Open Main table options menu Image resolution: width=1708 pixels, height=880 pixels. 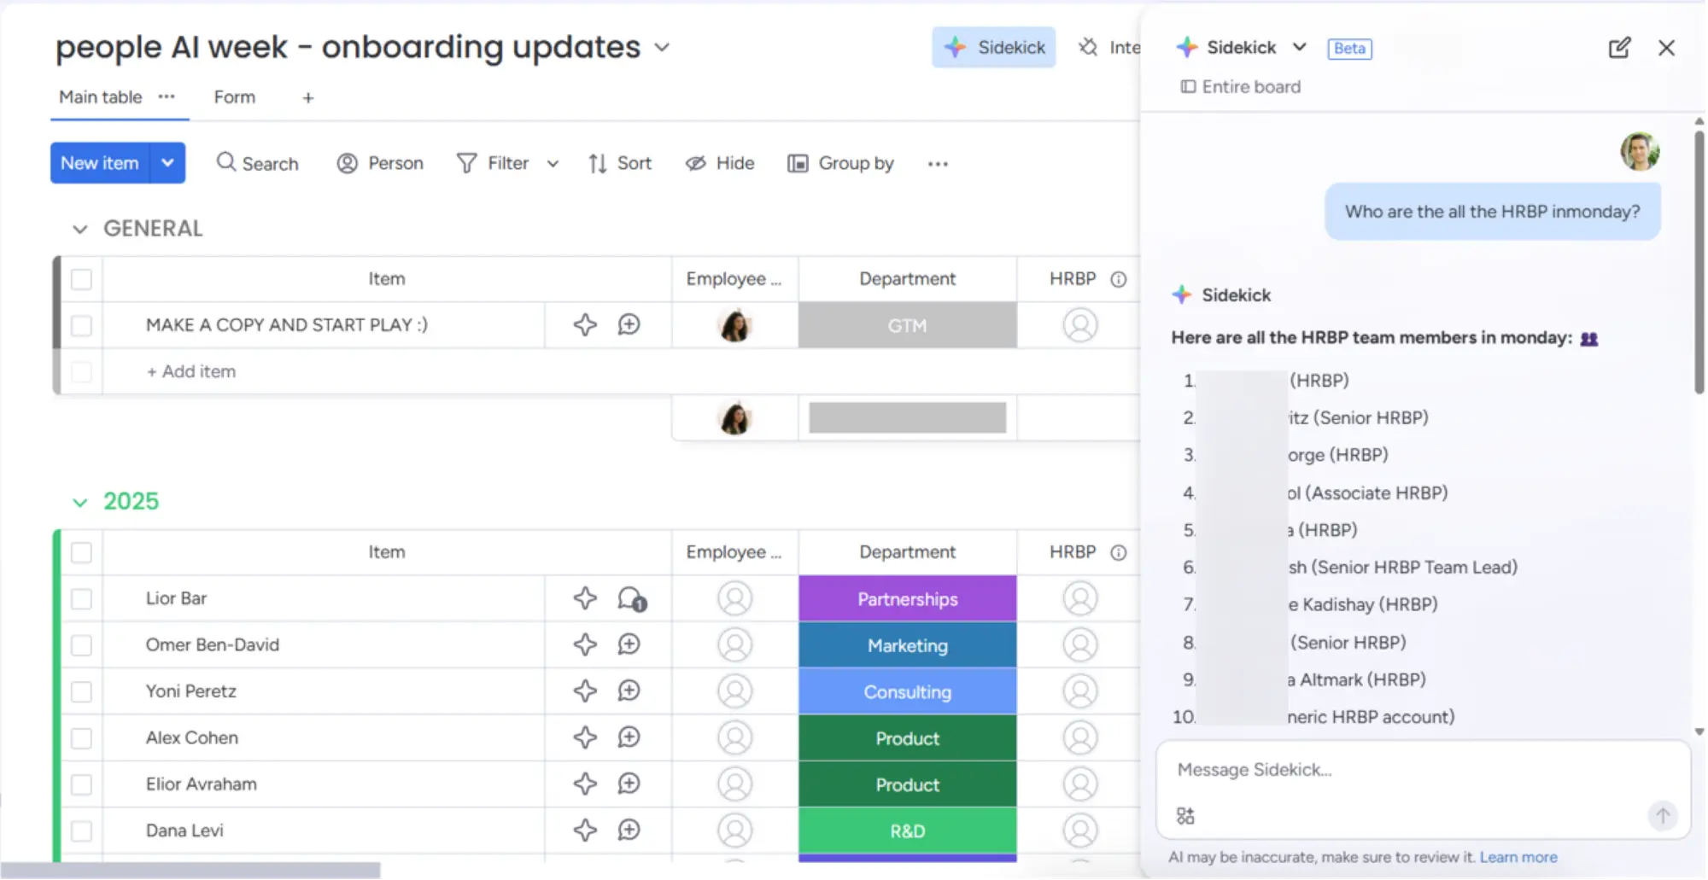(x=167, y=97)
